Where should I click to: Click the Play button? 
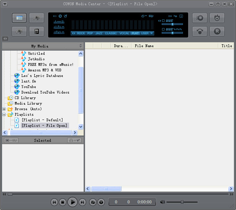72,202
